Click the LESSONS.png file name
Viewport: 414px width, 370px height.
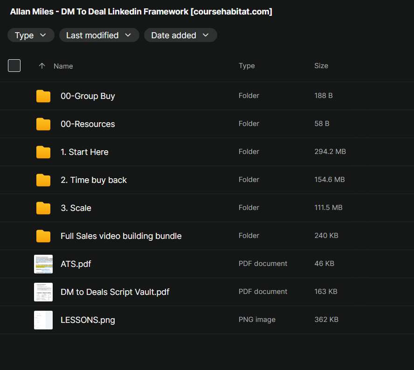[x=88, y=320]
